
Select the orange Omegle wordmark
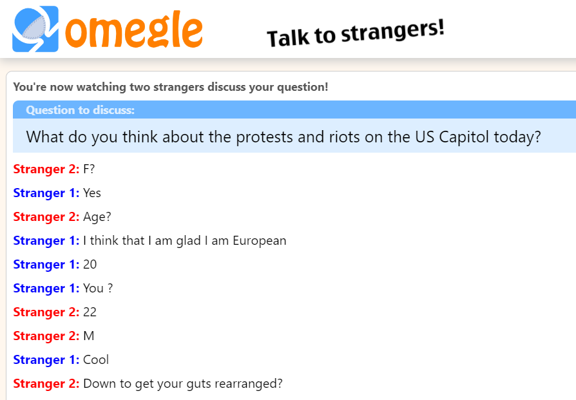(135, 28)
